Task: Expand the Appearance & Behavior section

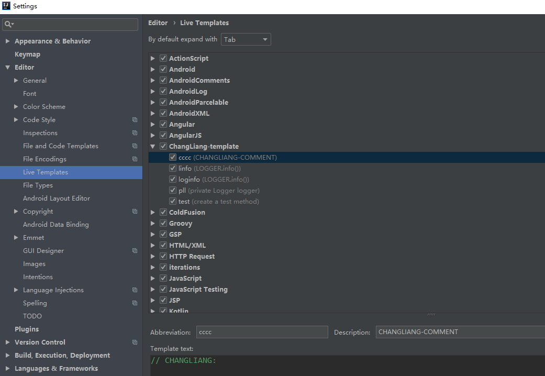Action: (x=7, y=41)
